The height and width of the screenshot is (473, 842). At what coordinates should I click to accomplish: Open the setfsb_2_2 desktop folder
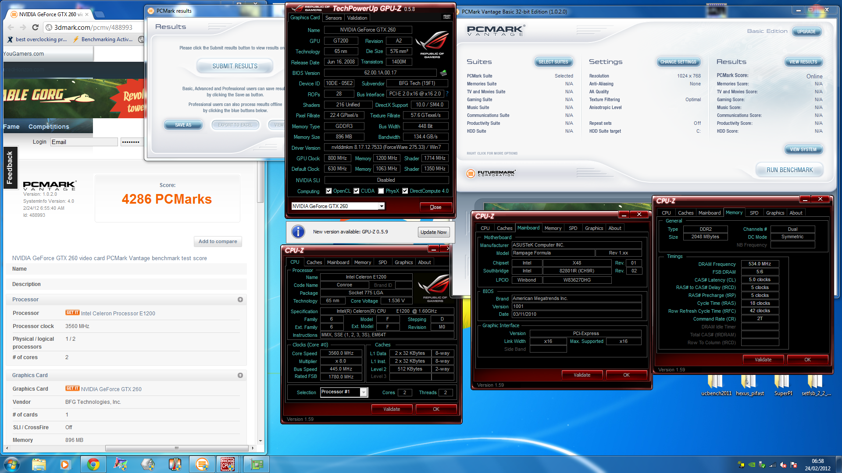click(816, 385)
